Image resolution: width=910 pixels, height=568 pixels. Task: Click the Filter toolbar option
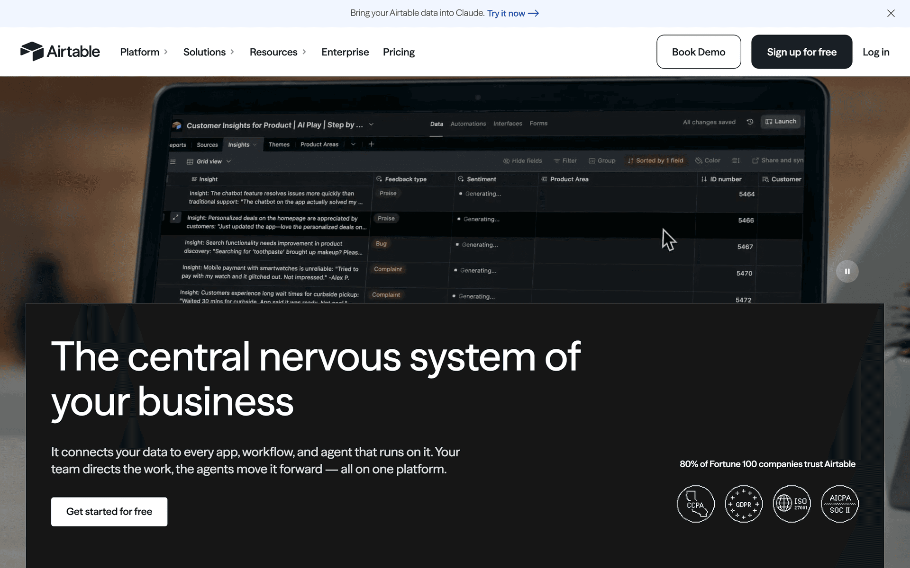click(x=565, y=161)
